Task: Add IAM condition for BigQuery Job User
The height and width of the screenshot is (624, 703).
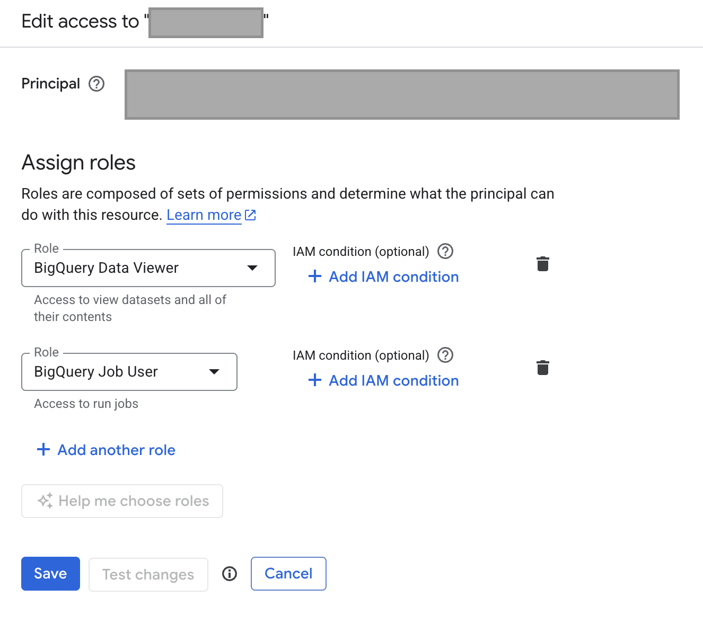Action: pos(383,380)
